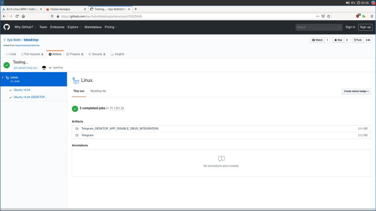Switch to Workflow file tab
The height and width of the screenshot is (211, 376).
tap(98, 91)
